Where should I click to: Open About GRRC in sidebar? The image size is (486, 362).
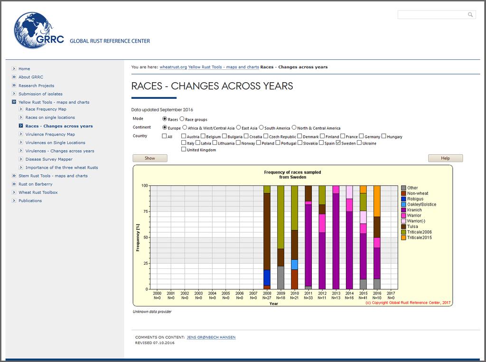pos(31,77)
